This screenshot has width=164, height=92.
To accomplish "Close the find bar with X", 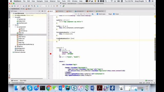I will (x=155, y=14).
